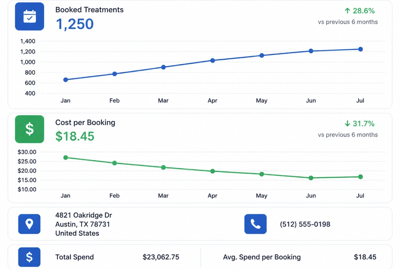
Task: Select the Mar point on Cost per Booking chart
Action: tap(164, 167)
